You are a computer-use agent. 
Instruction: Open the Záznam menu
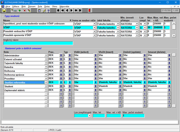click(x=32, y=7)
